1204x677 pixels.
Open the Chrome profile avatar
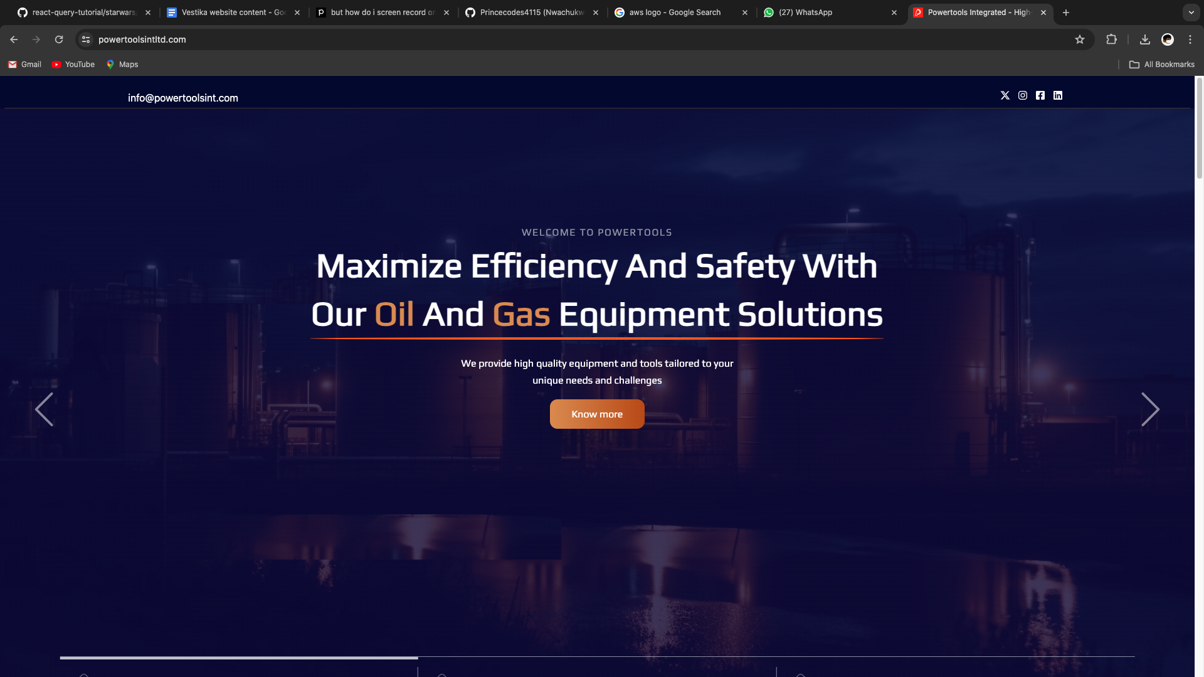pos(1168,39)
